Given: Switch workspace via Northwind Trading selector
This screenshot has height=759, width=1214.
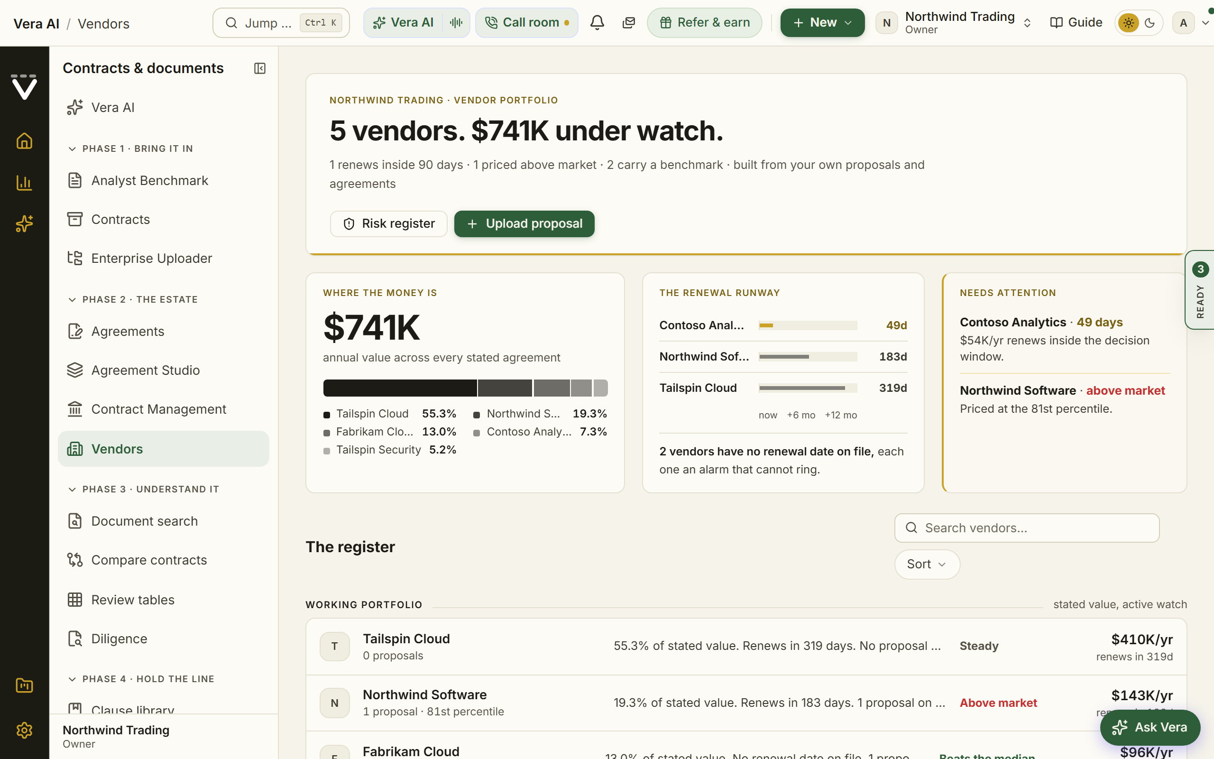Looking at the screenshot, I should point(954,23).
